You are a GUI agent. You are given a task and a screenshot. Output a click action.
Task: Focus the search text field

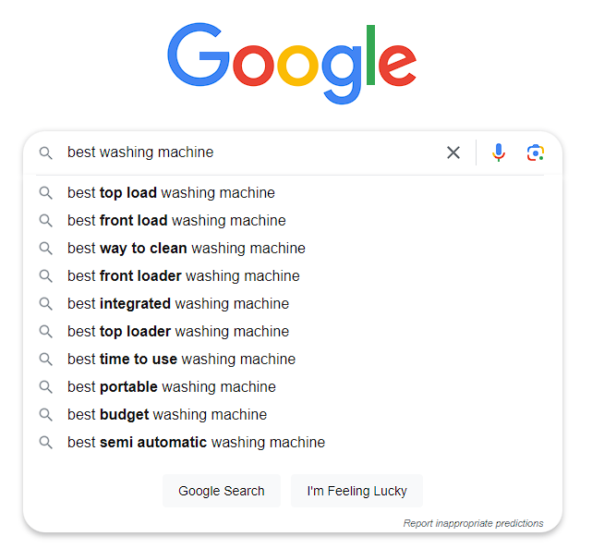(x=249, y=152)
